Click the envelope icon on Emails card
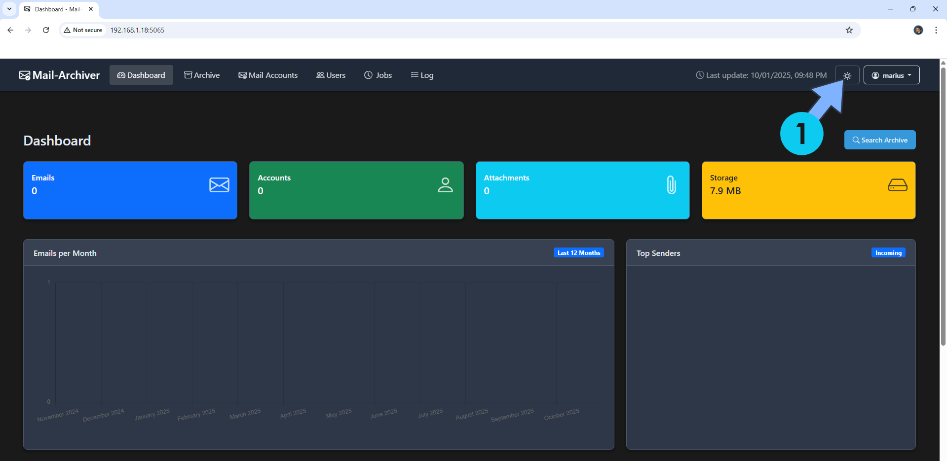The height and width of the screenshot is (461, 947). 219,185
